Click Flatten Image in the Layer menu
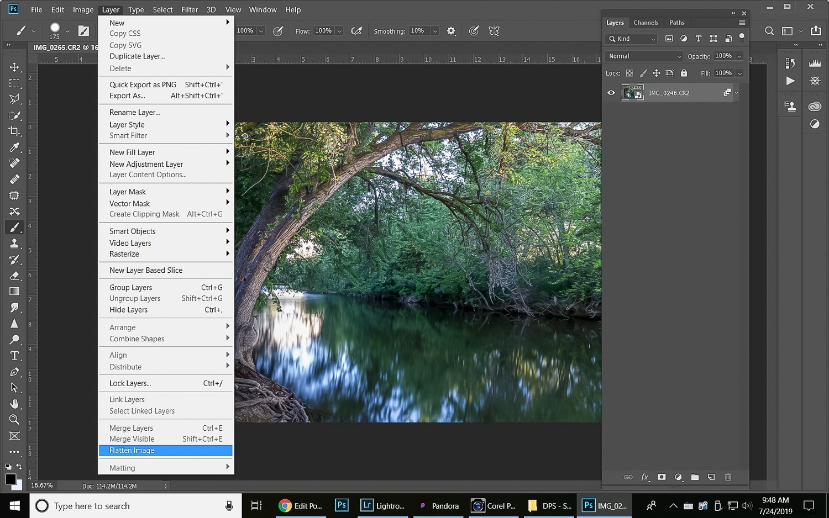This screenshot has width=829, height=518. pos(132,450)
